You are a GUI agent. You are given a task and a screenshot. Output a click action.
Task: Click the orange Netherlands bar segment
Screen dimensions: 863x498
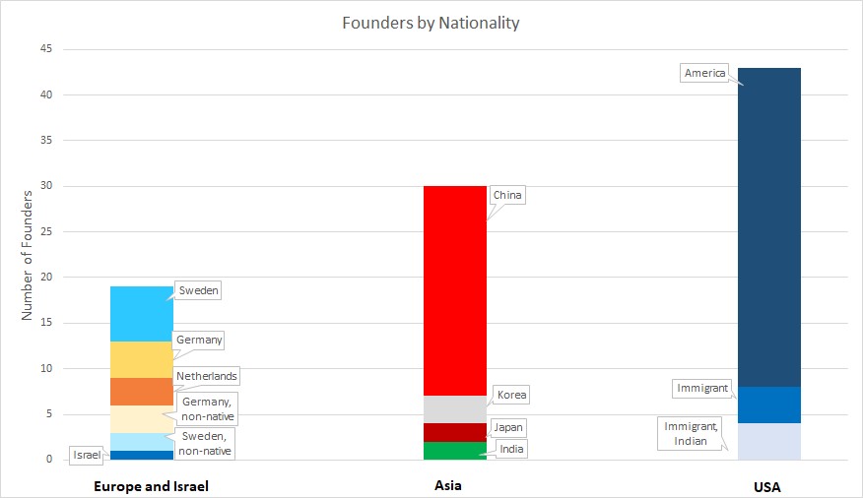click(x=142, y=392)
